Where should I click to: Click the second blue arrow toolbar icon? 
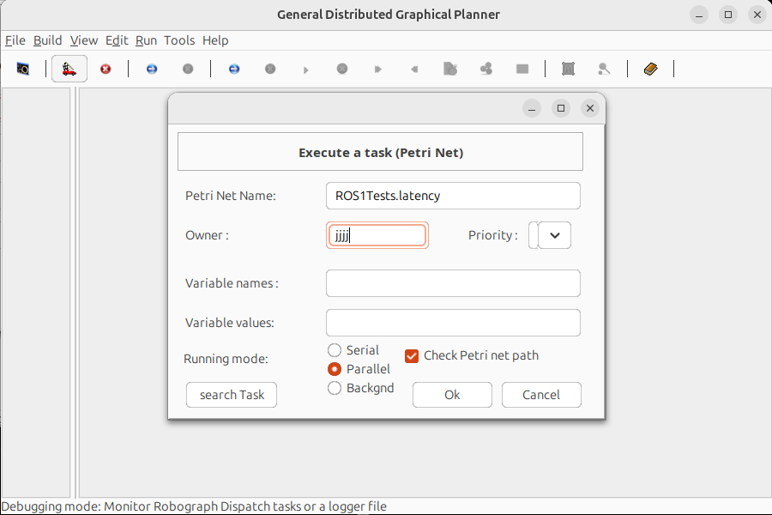click(234, 69)
